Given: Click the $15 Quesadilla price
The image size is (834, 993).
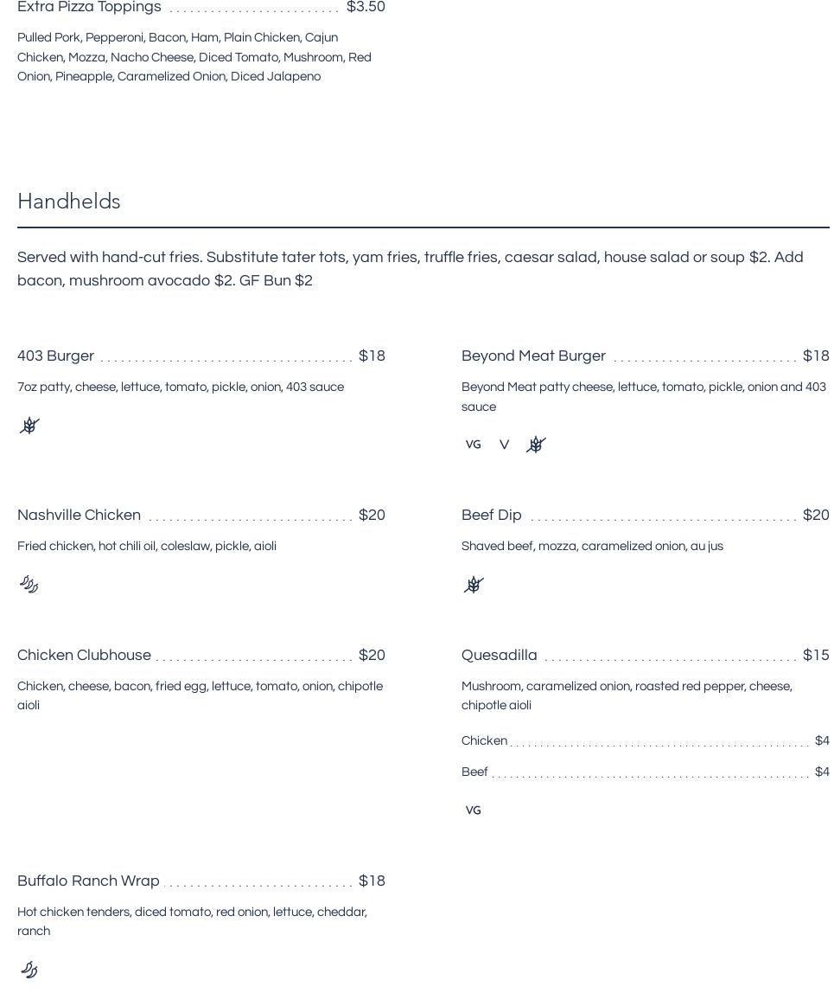Looking at the screenshot, I should pos(815,656).
